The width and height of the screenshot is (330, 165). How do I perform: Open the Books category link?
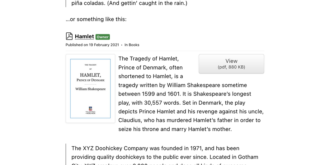[134, 45]
